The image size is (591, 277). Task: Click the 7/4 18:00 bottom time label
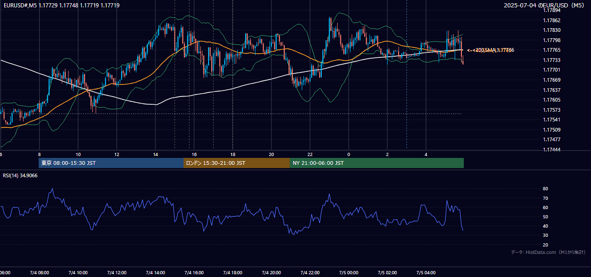[233, 273]
